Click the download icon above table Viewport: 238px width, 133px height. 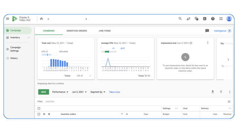[x=213, y=92]
